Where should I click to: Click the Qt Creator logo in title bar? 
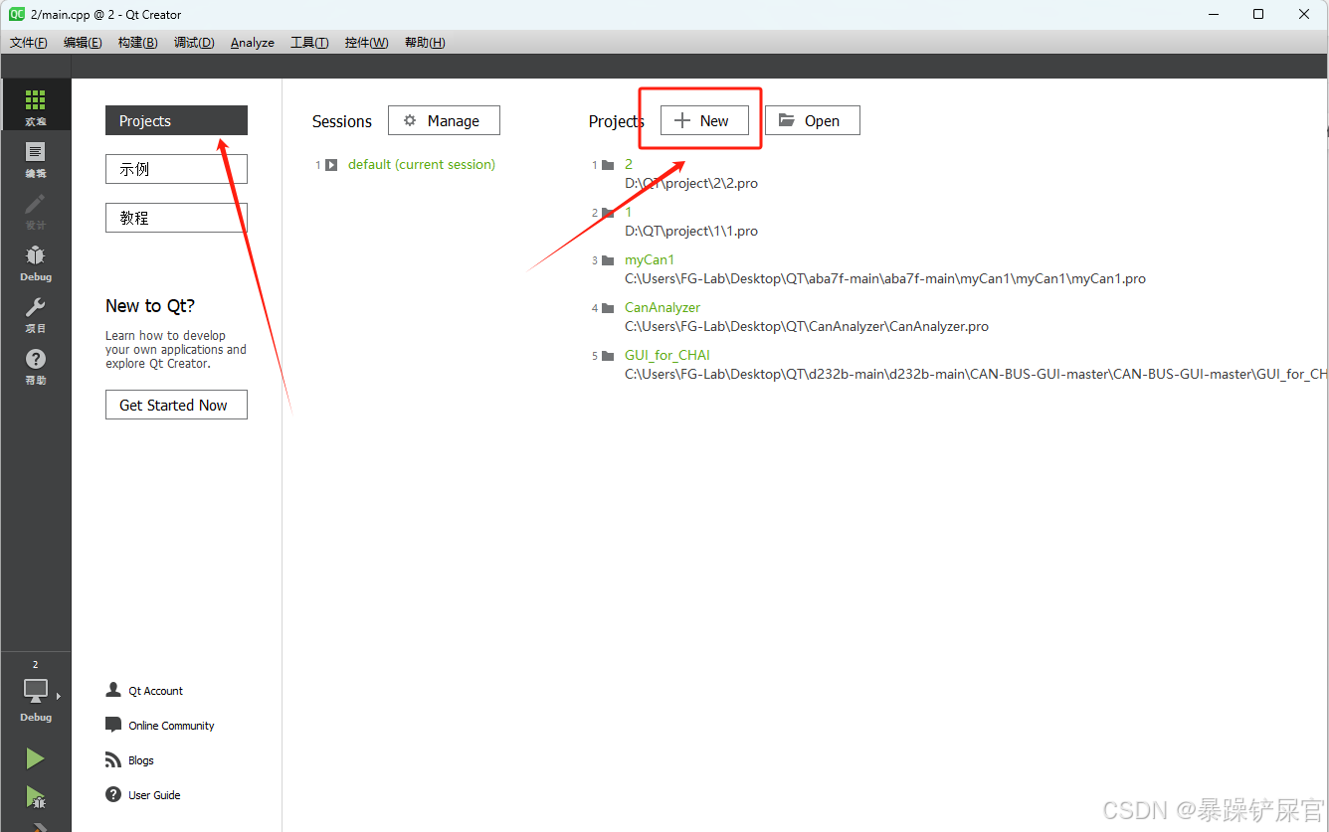click(x=17, y=14)
